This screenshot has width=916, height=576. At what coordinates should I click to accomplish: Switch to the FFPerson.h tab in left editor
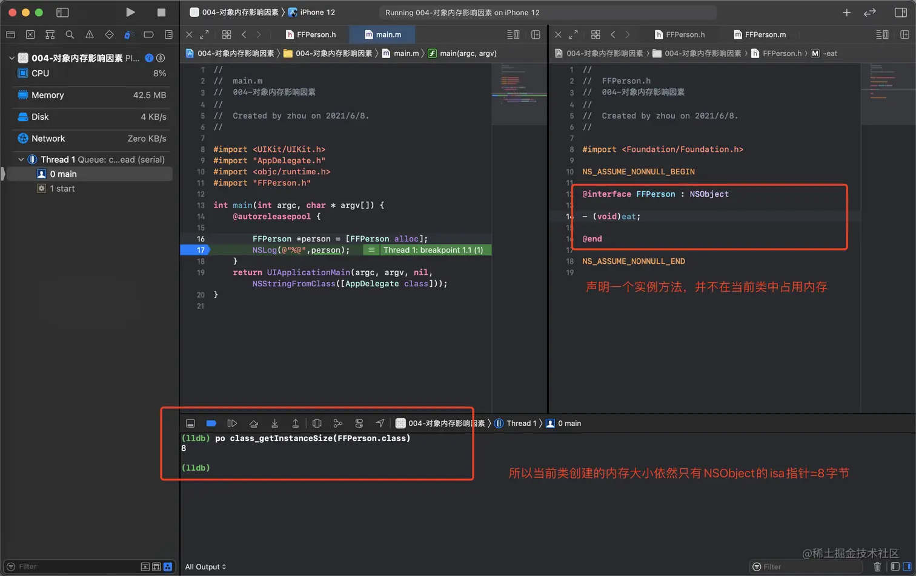(316, 34)
